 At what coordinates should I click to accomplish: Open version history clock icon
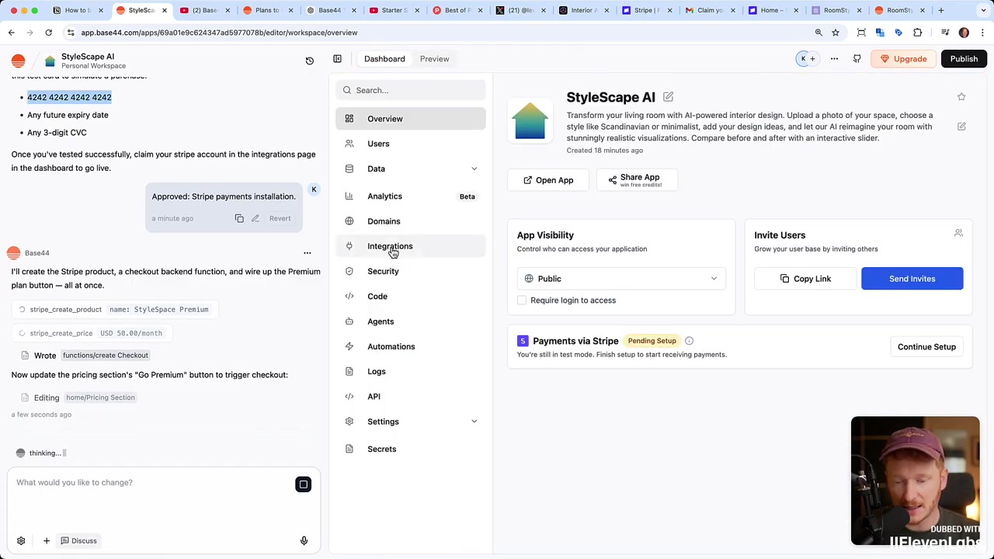point(309,61)
